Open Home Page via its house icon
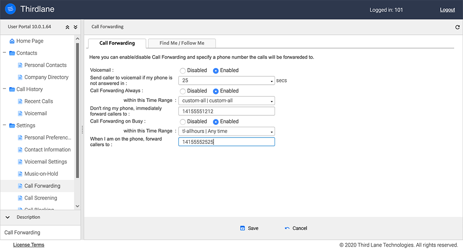Viewport: 463px width, 250px height. click(x=12, y=41)
